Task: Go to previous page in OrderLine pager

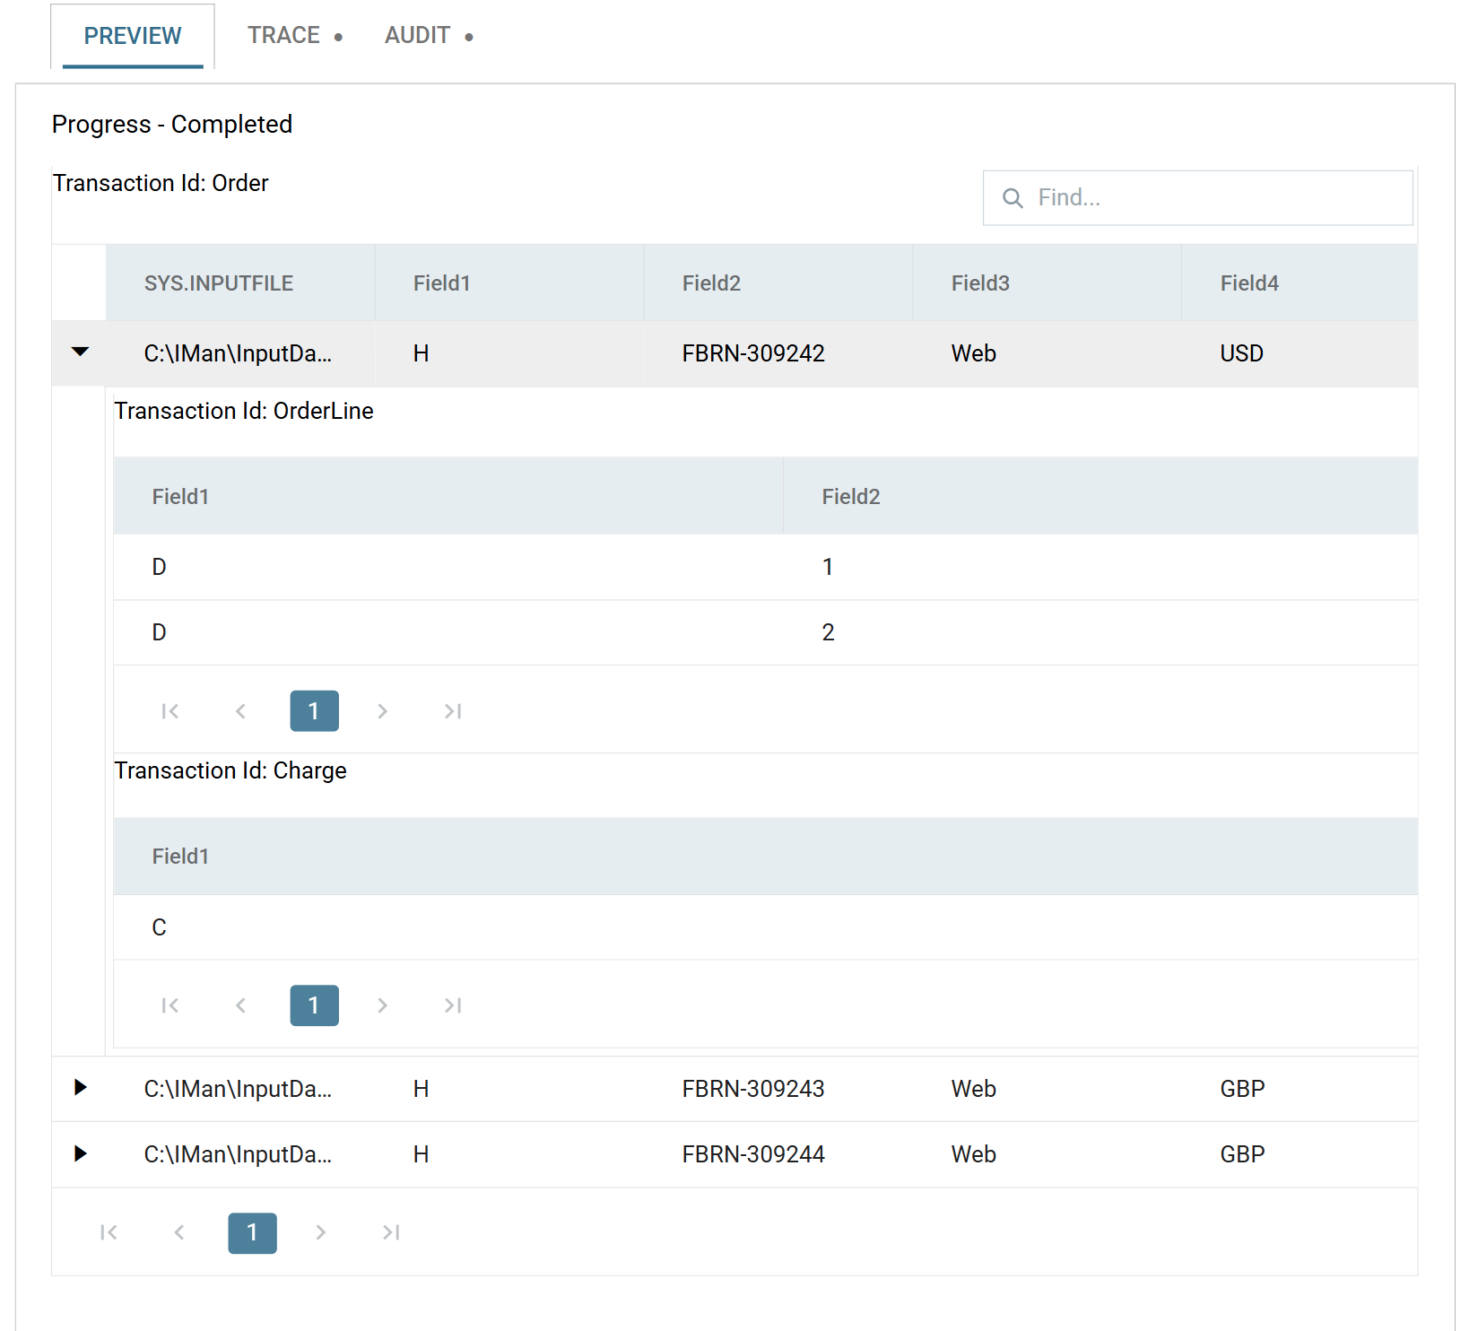Action: pos(240,711)
